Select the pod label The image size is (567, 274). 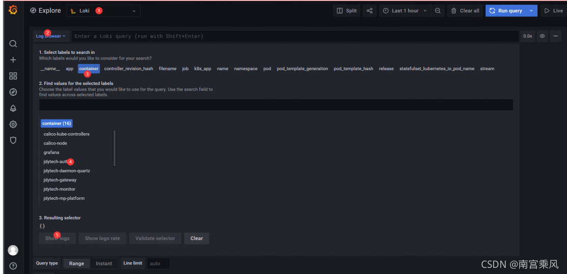pos(267,69)
